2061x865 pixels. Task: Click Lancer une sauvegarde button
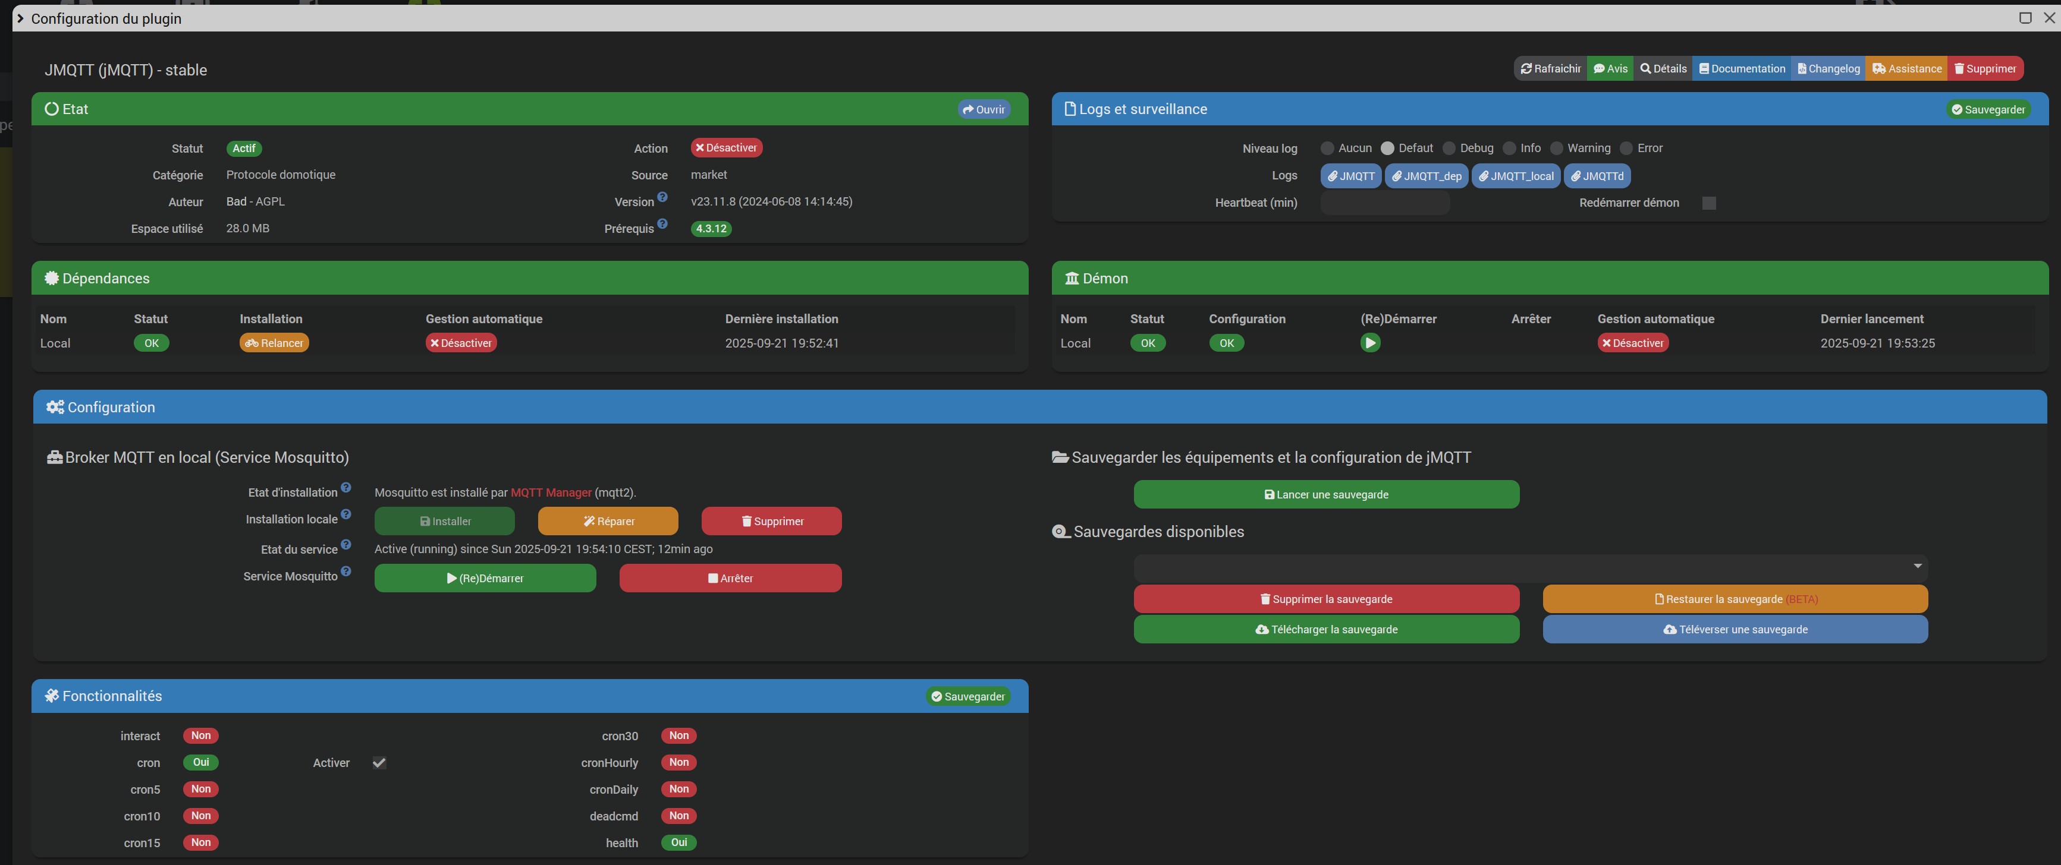[1325, 494]
